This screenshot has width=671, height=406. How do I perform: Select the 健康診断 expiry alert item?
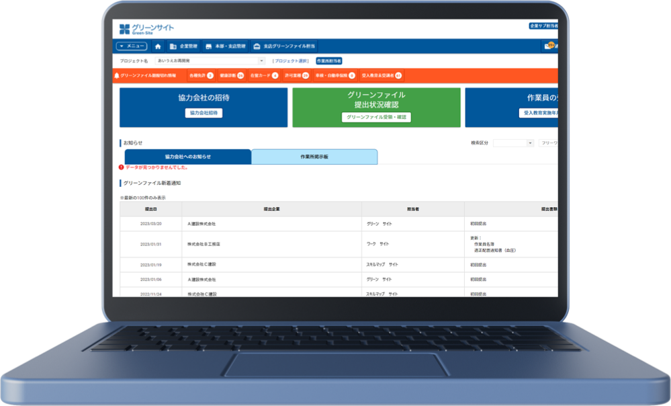point(232,76)
